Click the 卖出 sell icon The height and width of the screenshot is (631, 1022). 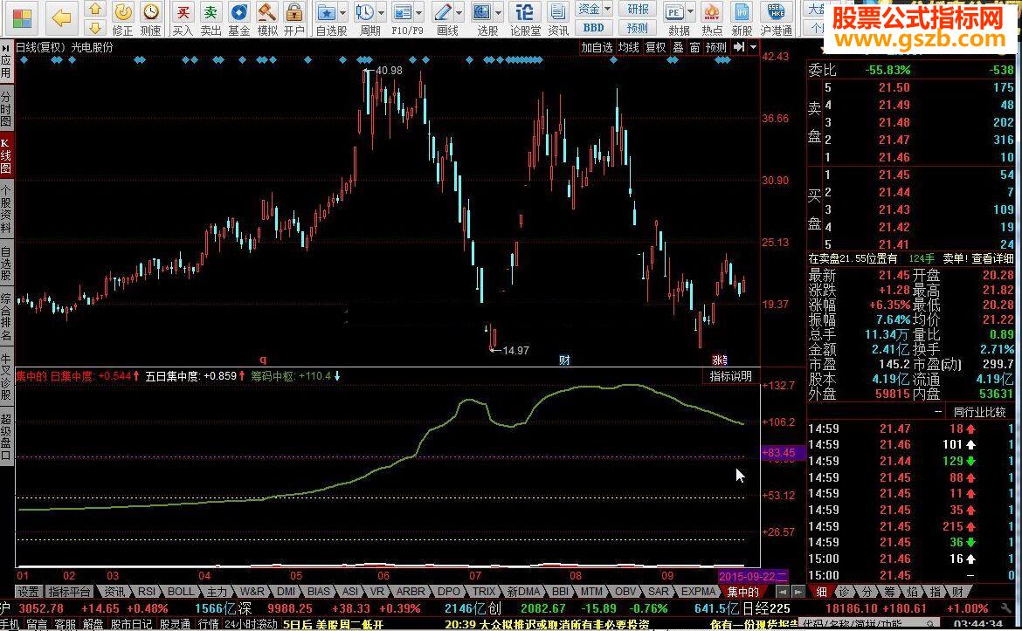click(x=211, y=19)
